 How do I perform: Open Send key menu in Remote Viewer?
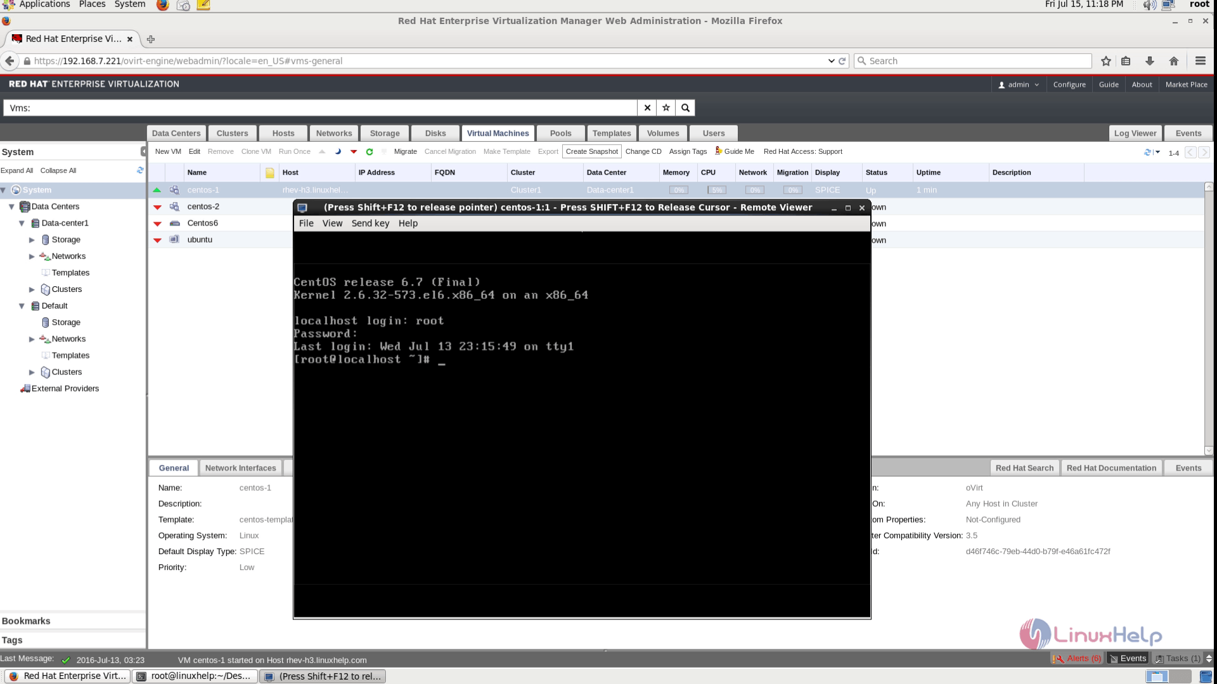tap(370, 223)
